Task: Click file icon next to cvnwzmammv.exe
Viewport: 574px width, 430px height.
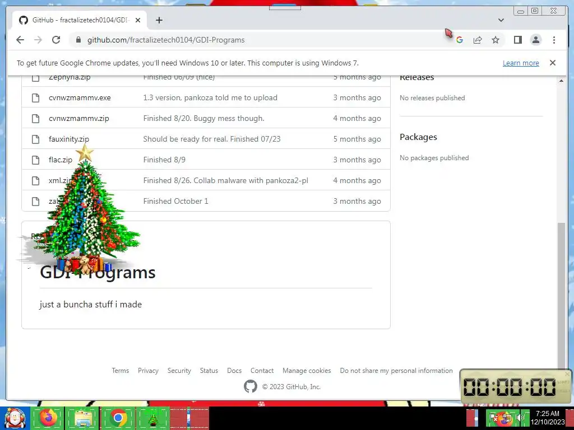Action: (x=35, y=97)
